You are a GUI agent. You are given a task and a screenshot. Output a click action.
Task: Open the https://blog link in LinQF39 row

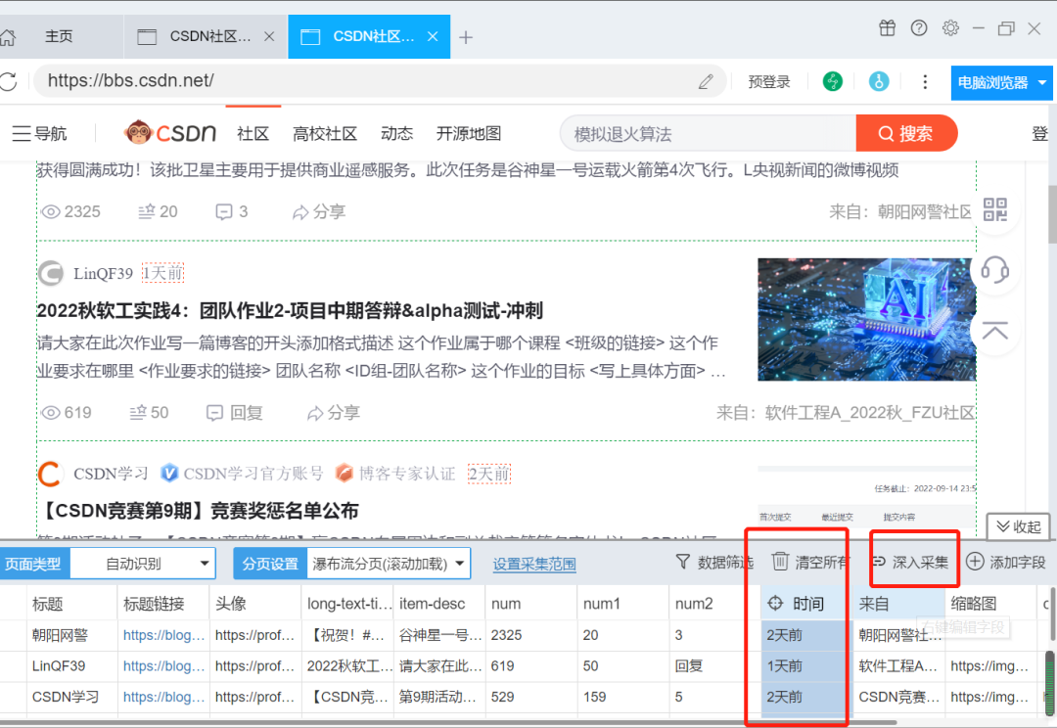coord(163,666)
